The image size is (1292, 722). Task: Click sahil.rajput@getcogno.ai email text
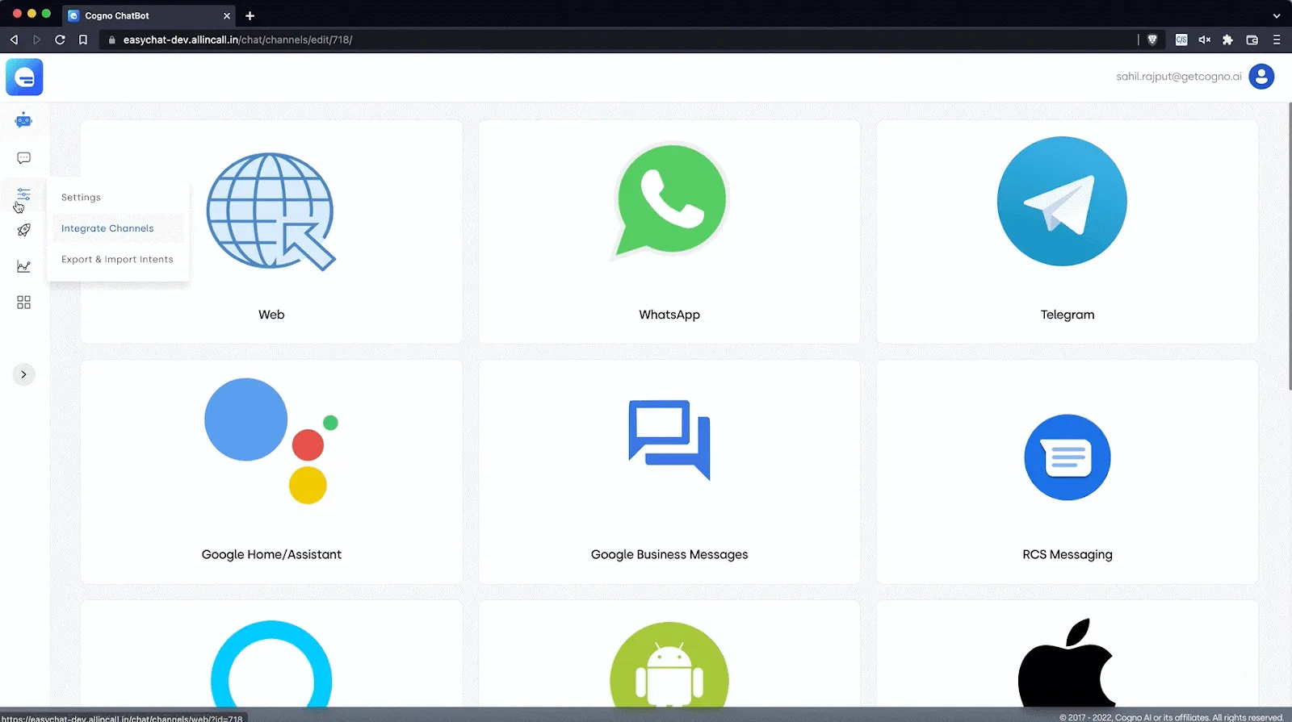coord(1179,77)
